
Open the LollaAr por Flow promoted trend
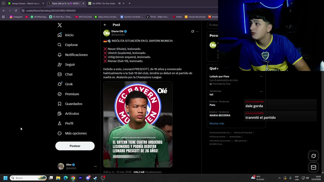click(x=219, y=76)
